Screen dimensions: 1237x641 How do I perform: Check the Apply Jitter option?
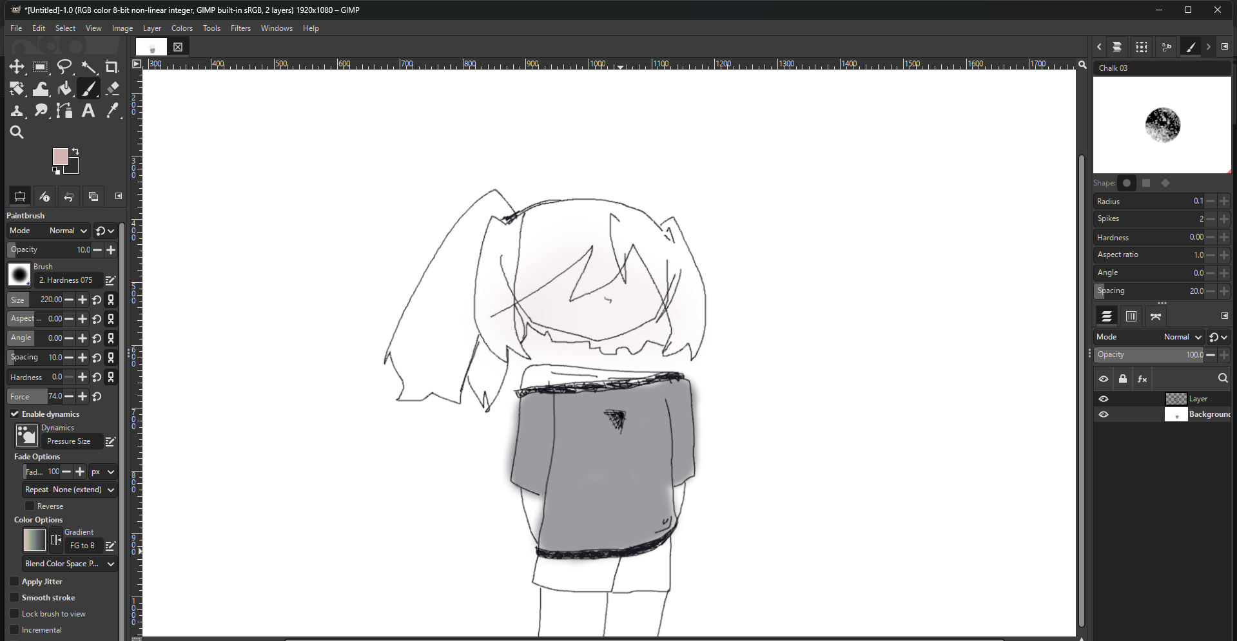(x=14, y=582)
